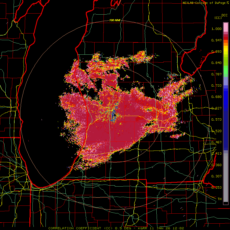The width and height of the screenshot is (230, 230).
Task: Pick the bright green band on color bar
Action: click(226, 70)
